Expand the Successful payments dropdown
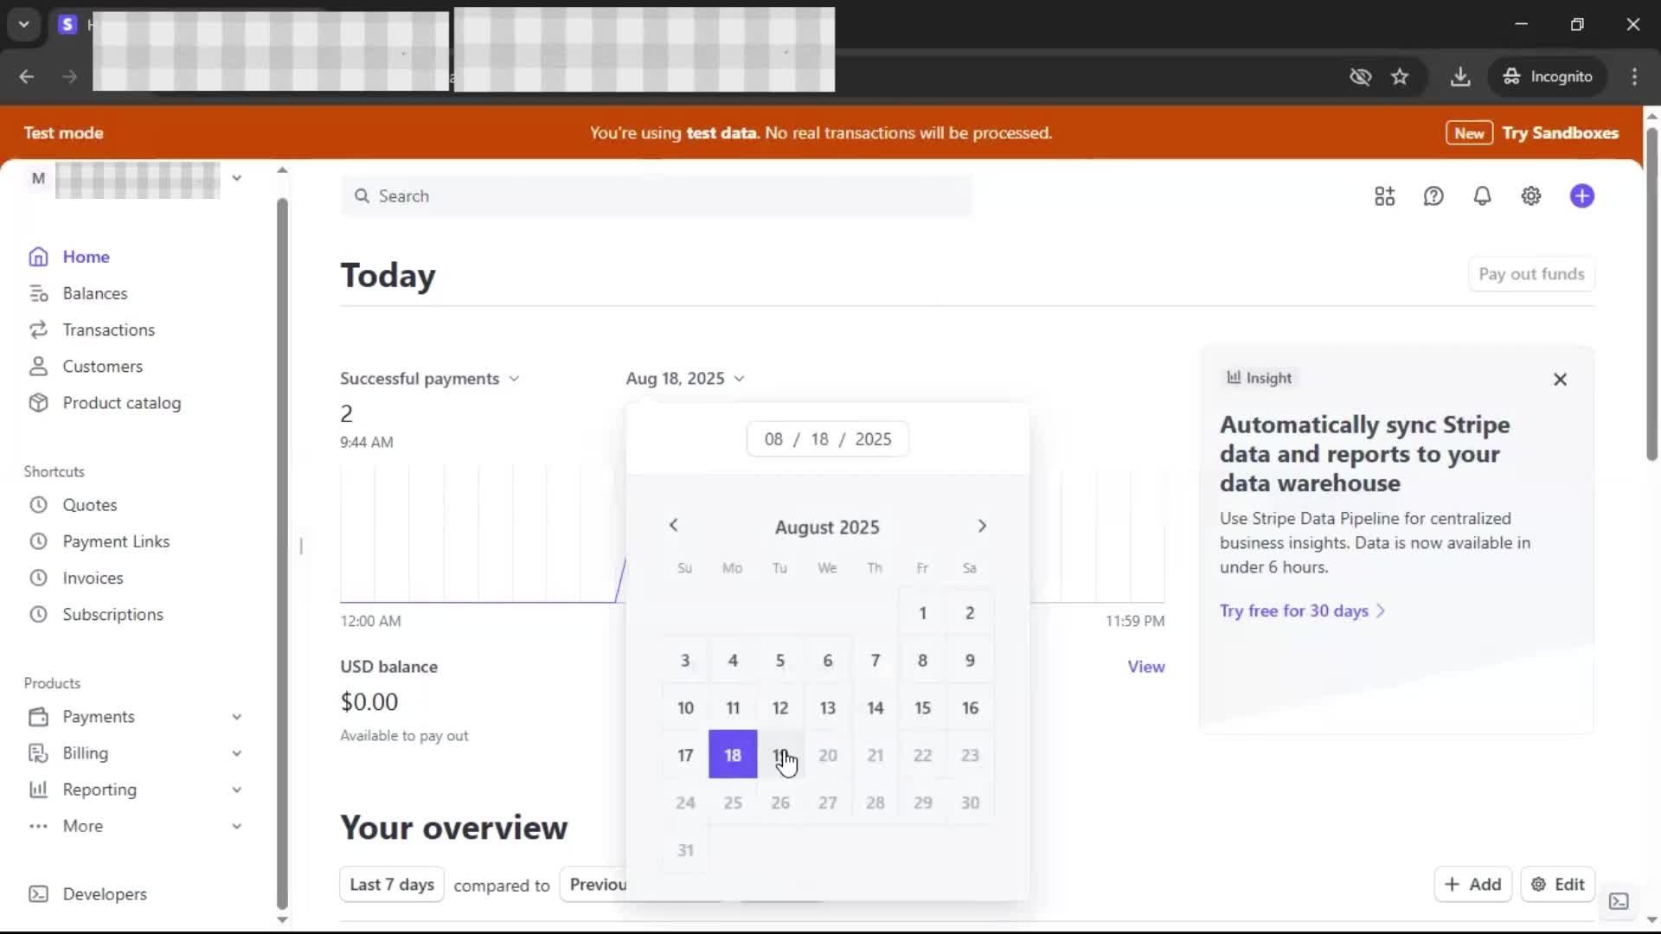1661x934 pixels. pyautogui.click(x=430, y=379)
